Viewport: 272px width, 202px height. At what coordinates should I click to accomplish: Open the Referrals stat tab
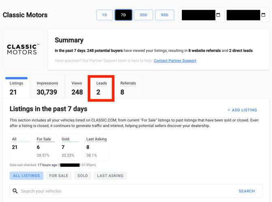(128, 87)
